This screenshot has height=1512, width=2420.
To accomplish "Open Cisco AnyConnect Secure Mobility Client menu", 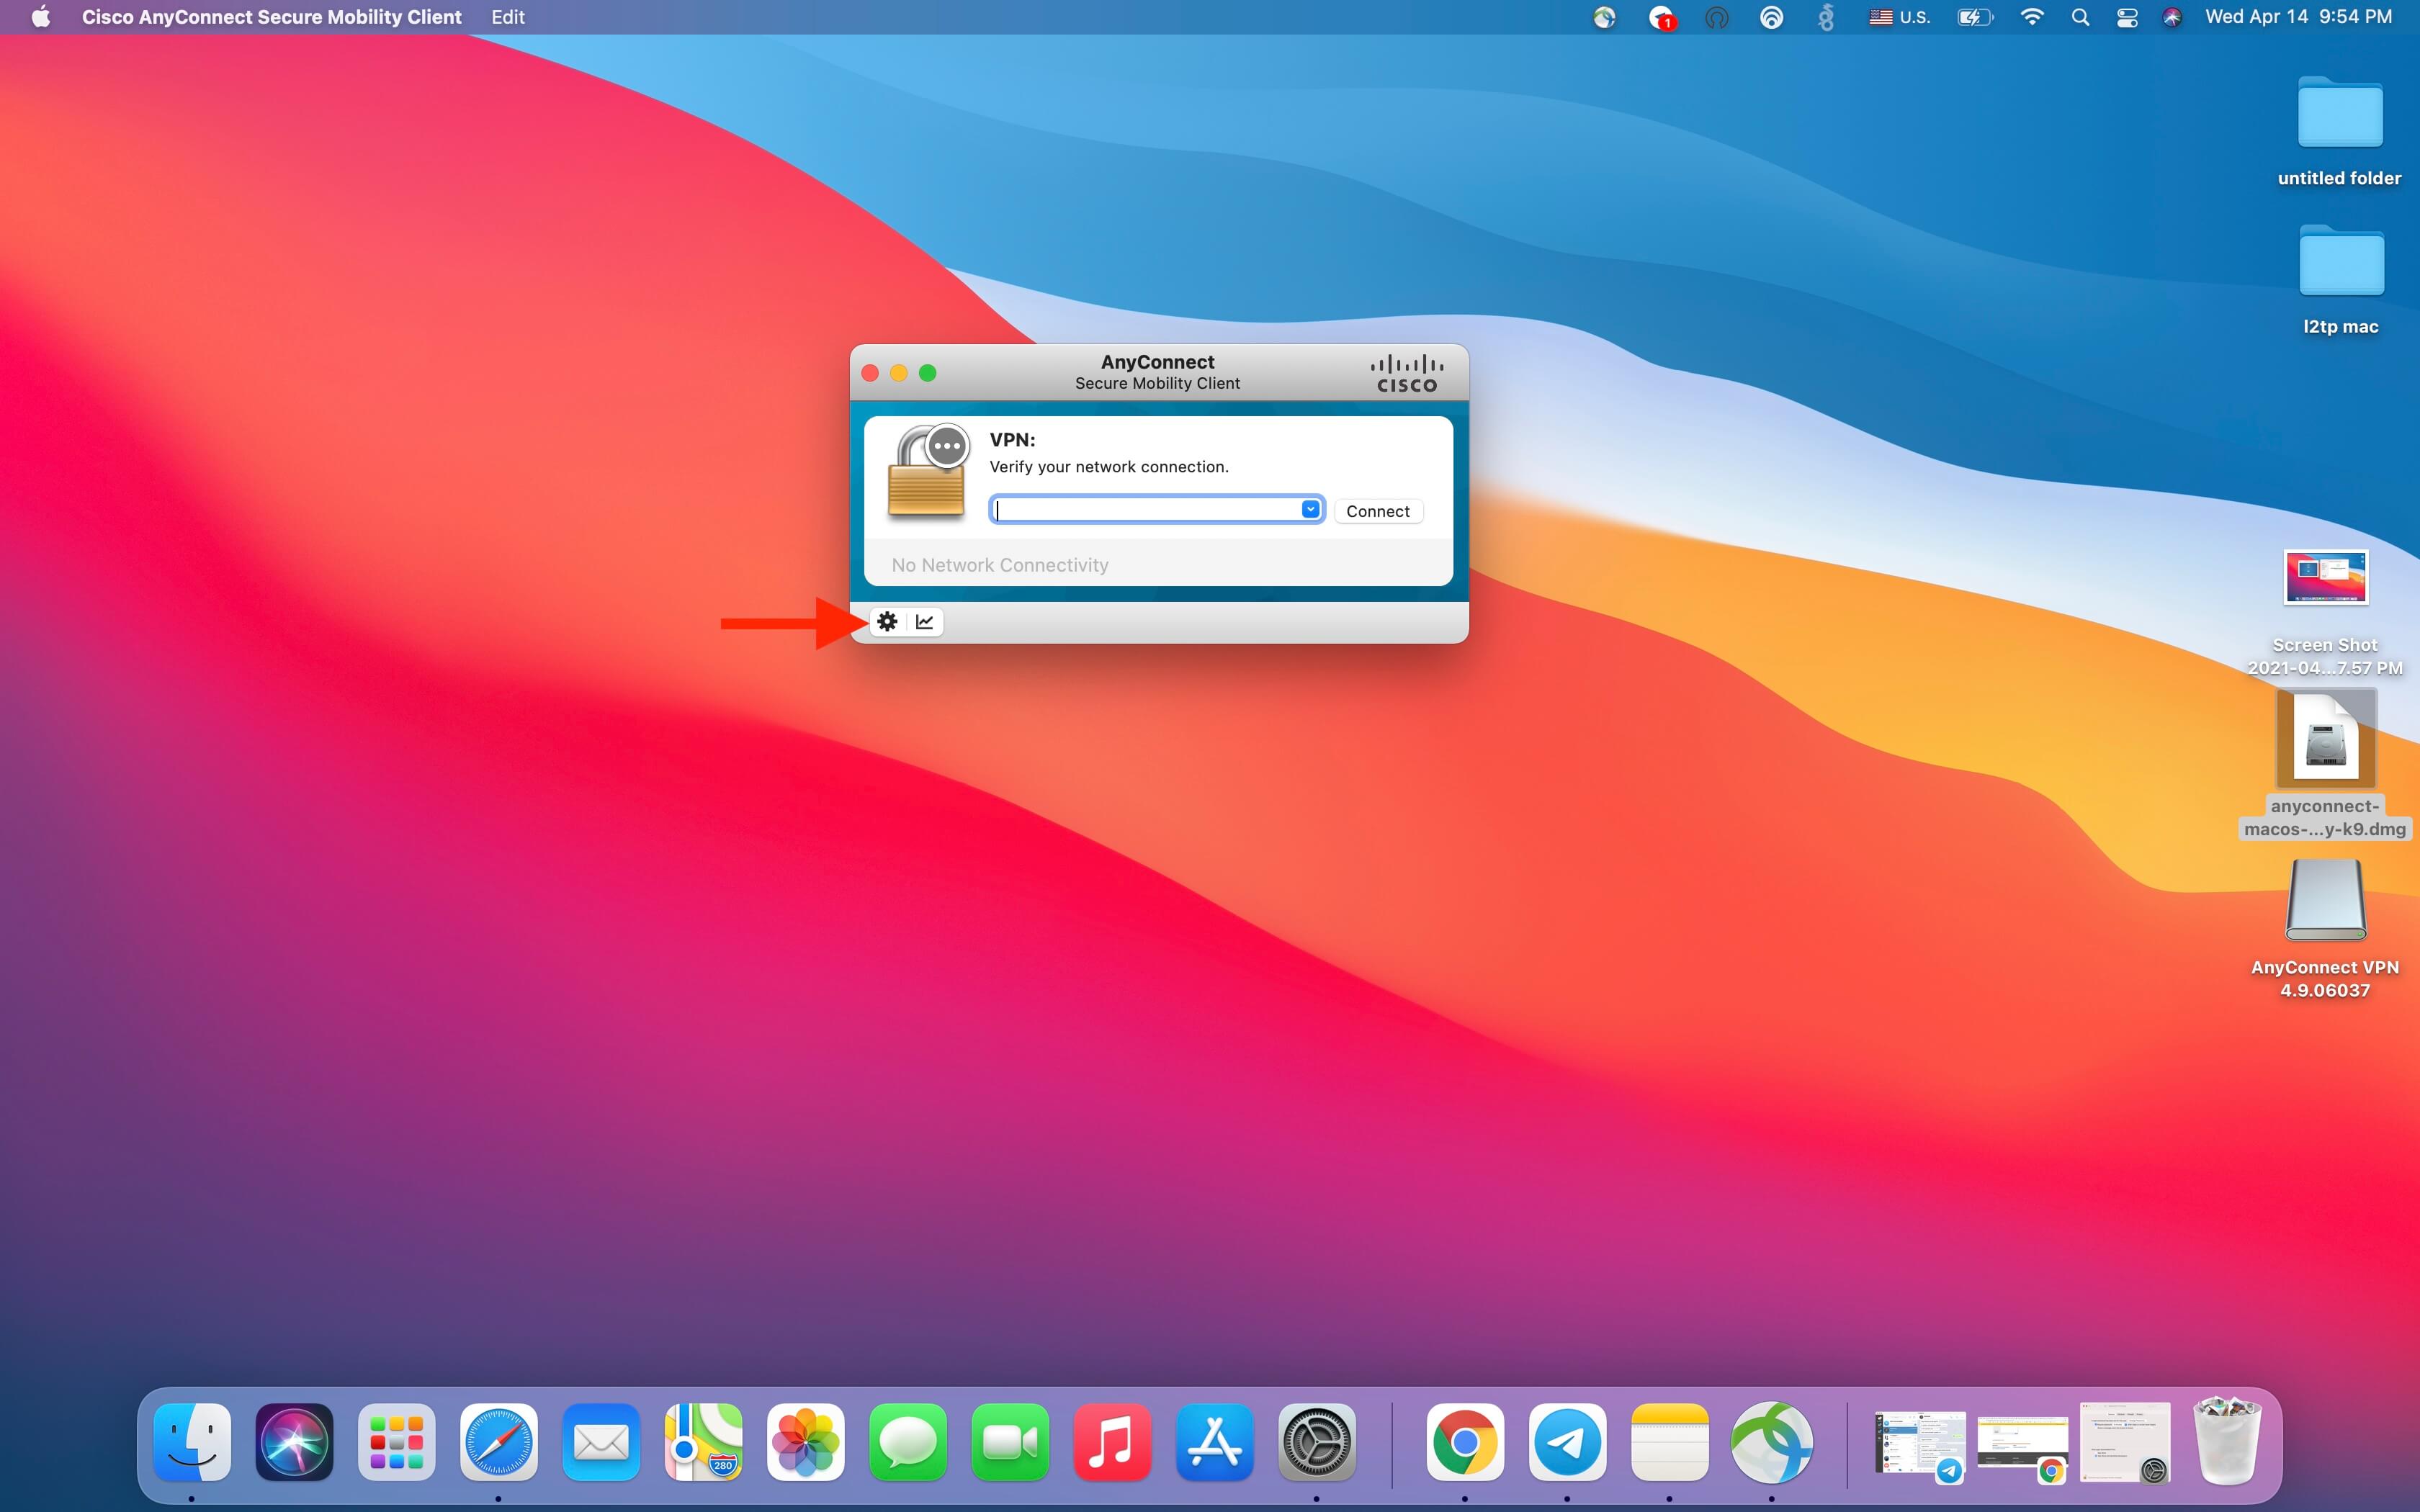I will (x=271, y=17).
